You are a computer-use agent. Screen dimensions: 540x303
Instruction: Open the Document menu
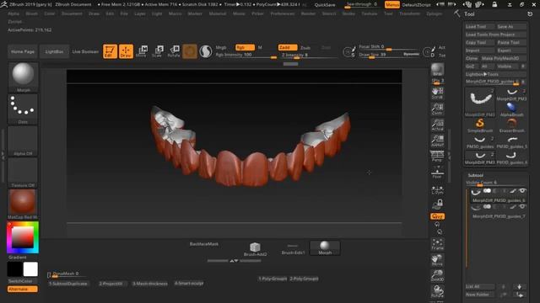pyautogui.click(x=72, y=13)
